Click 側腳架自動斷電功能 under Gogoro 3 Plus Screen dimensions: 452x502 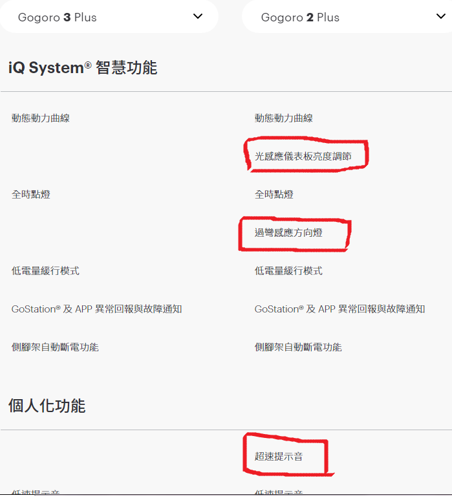coord(55,347)
